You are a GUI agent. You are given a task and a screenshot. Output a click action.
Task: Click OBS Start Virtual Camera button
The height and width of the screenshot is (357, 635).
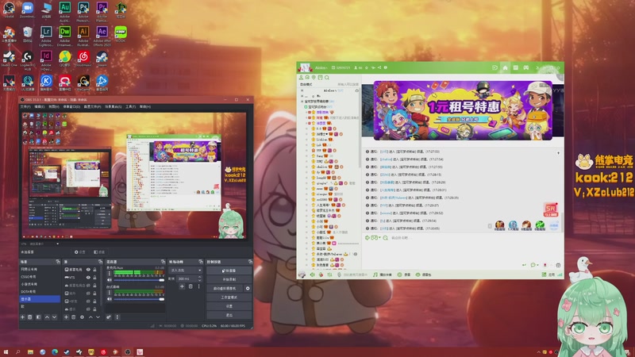point(225,288)
